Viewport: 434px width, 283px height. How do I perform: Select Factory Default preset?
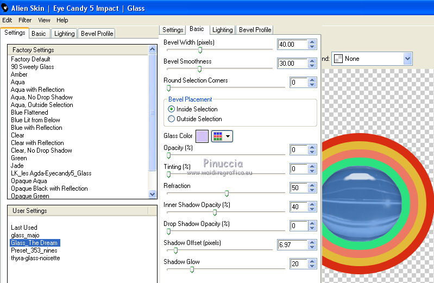tap(30, 59)
